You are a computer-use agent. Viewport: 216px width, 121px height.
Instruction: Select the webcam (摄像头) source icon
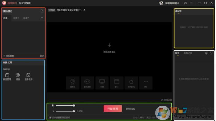coord(73,83)
